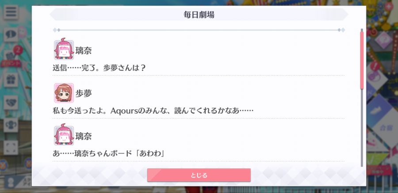The image size is (398, 193).
Task: Click the line 送信……完了。歩夢さんは？
Action: pyautogui.click(x=99, y=68)
